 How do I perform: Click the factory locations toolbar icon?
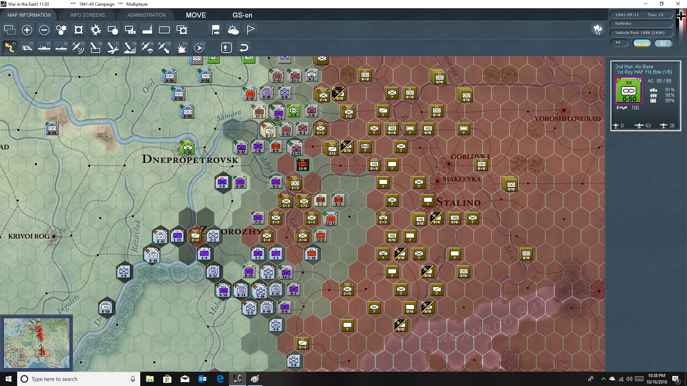(147, 30)
